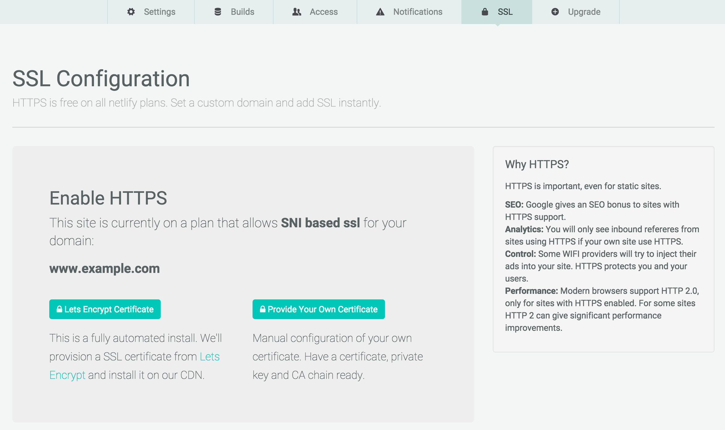
Task: Click the database stack icon beside Builds
Action: [218, 12]
